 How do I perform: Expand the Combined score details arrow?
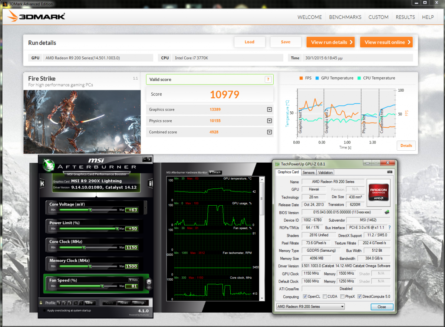click(269, 132)
